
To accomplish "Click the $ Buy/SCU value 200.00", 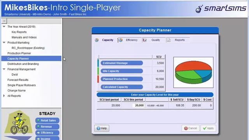I will click(196, 105).
